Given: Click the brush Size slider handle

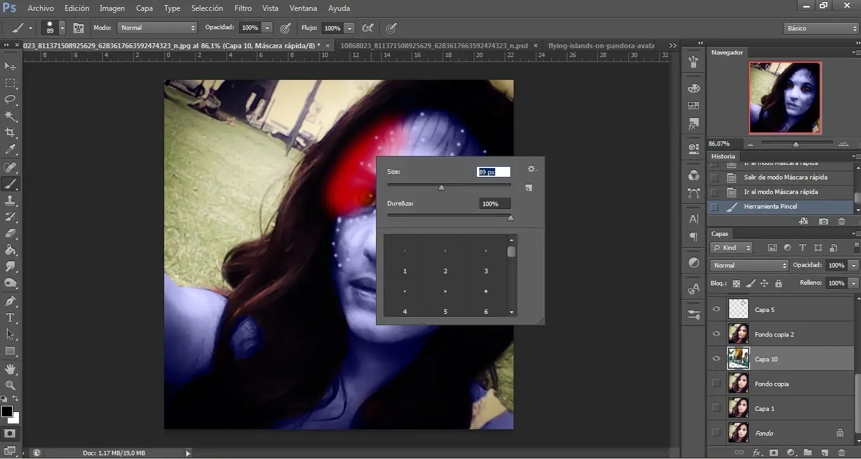Looking at the screenshot, I should point(441,188).
